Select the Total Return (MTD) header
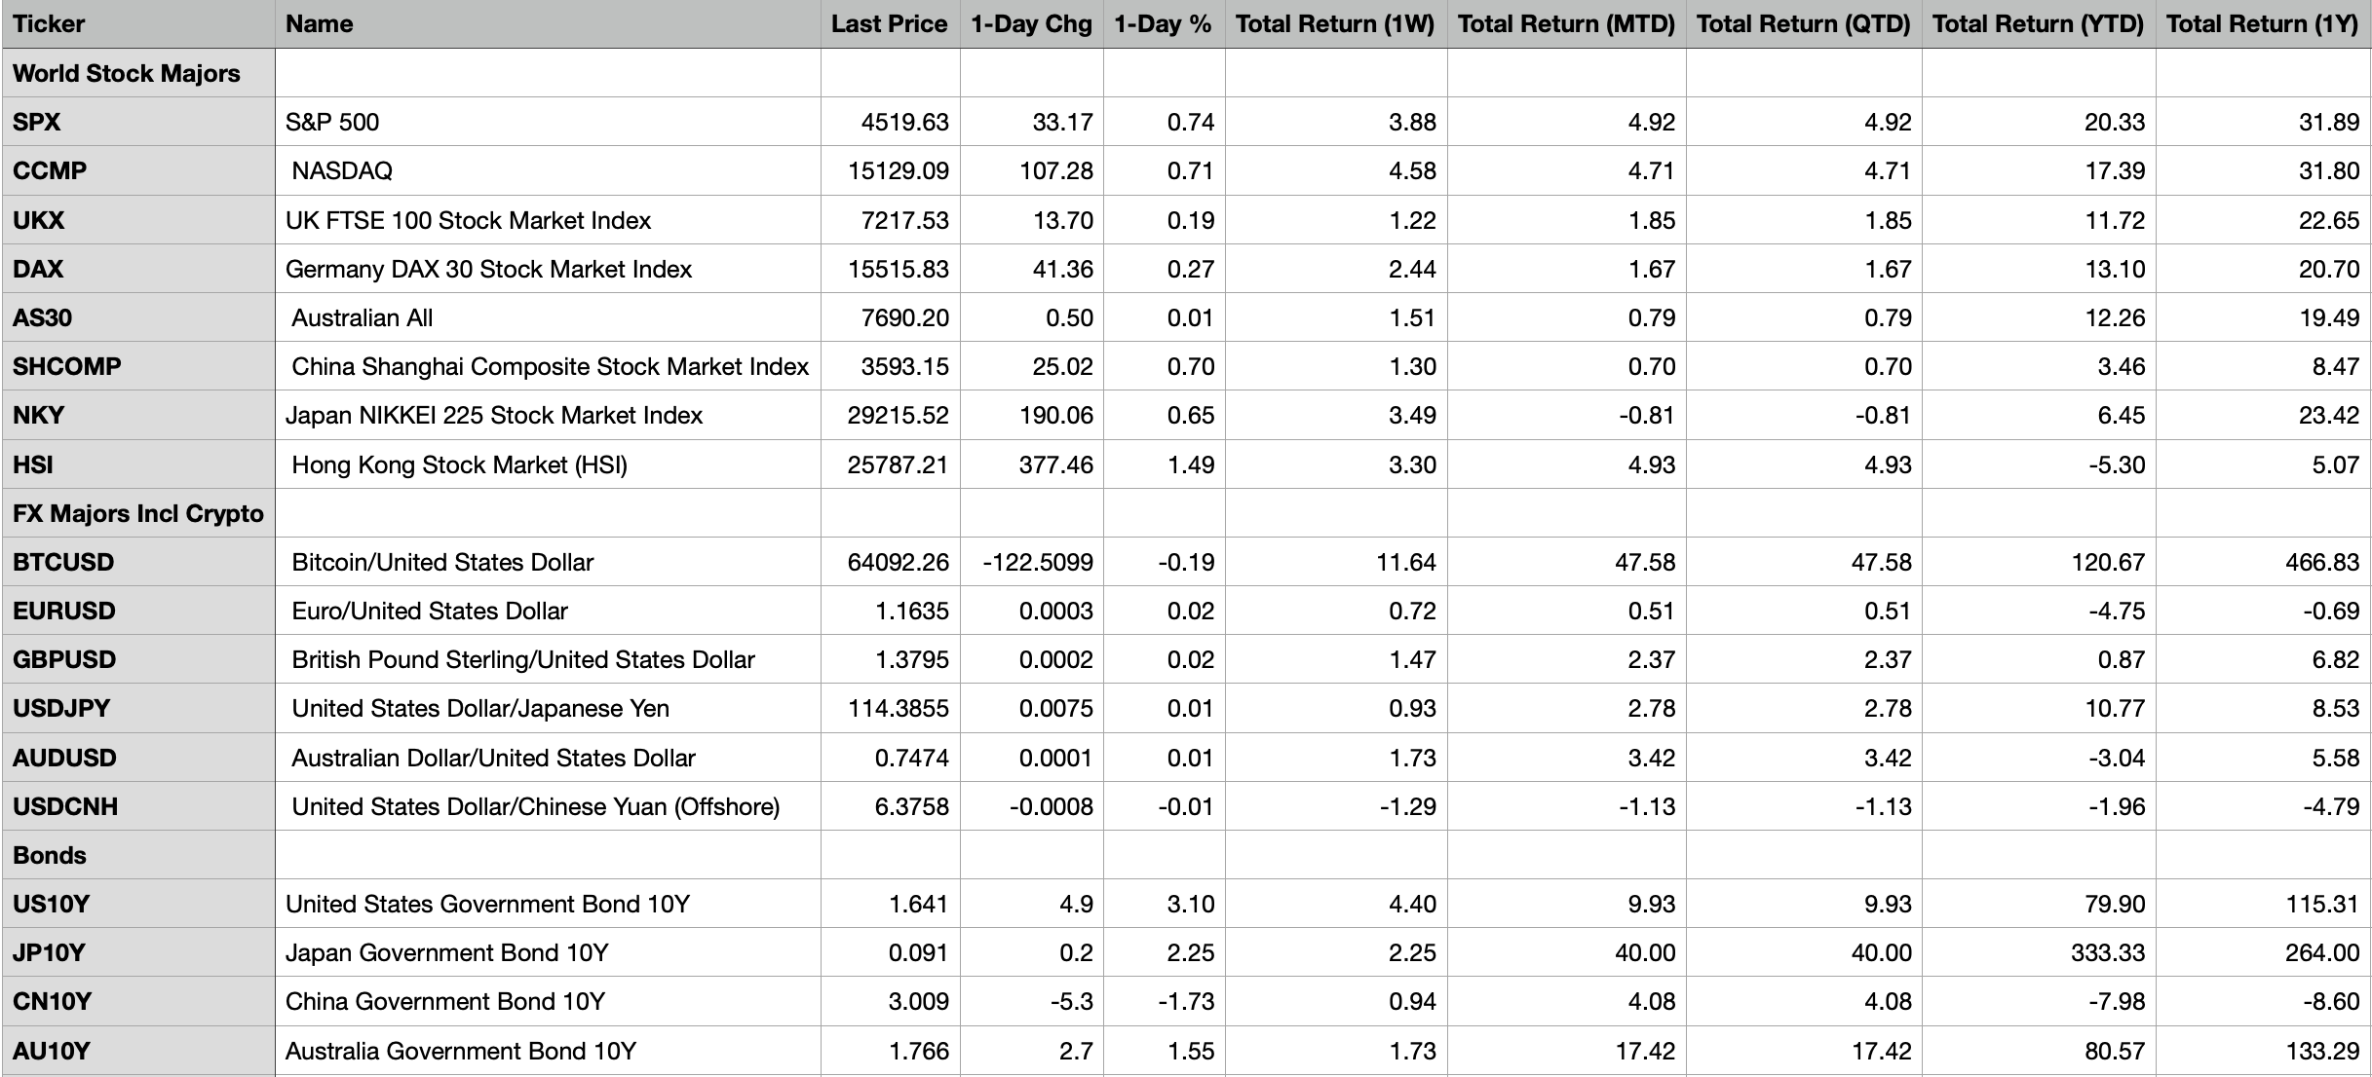This screenshot has height=1077, width=2372. point(1567,24)
